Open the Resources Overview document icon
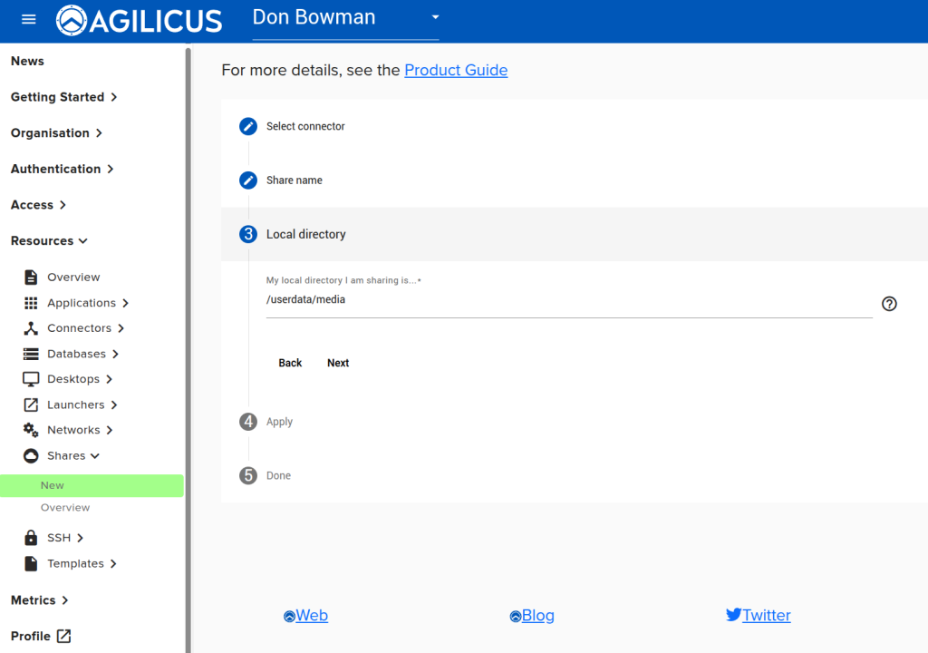The image size is (928, 653). point(31,278)
